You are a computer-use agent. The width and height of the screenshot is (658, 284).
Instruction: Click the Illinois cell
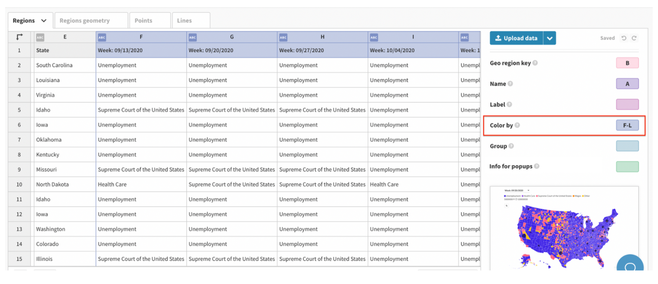[65, 259]
